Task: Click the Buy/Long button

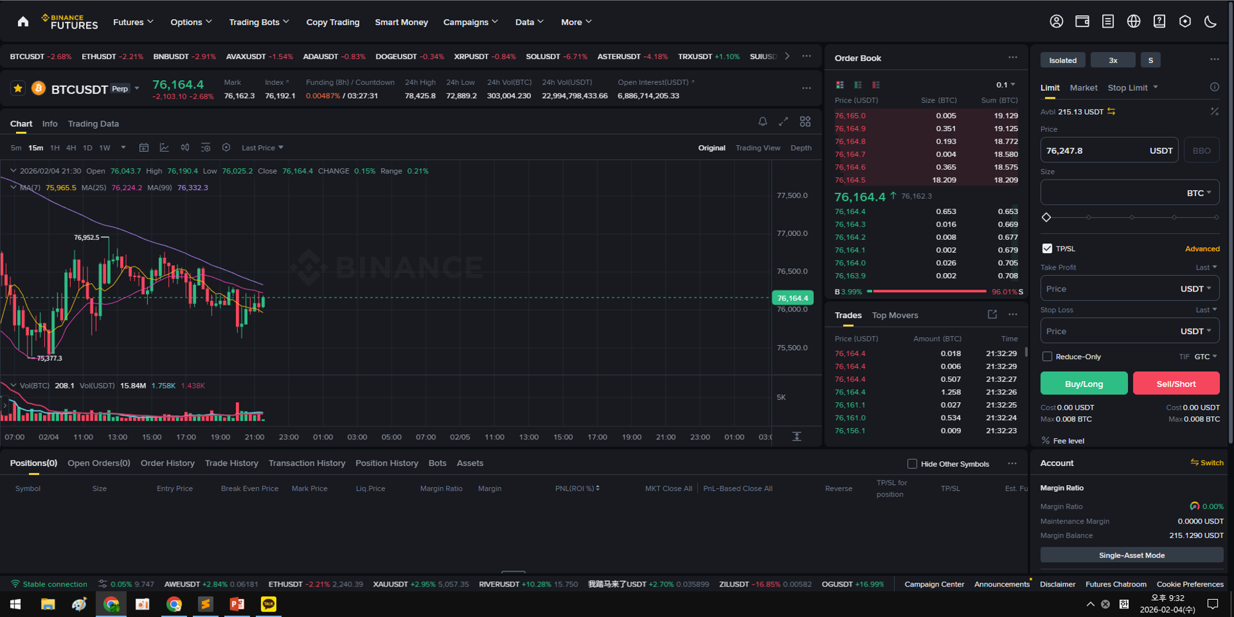Action: 1084,384
